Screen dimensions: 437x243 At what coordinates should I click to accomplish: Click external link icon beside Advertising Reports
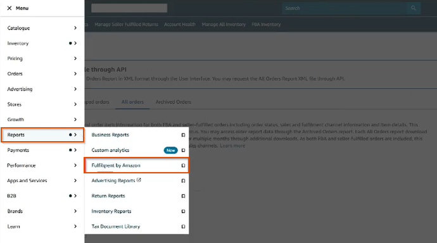click(139, 180)
